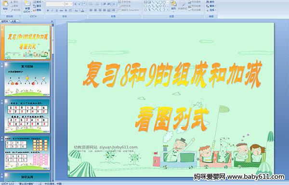Image resolution: width=289 pixels, height=185 pixels.
Task: Open the Columns dropdown in Paragraph group
Action: click(x=114, y=10)
